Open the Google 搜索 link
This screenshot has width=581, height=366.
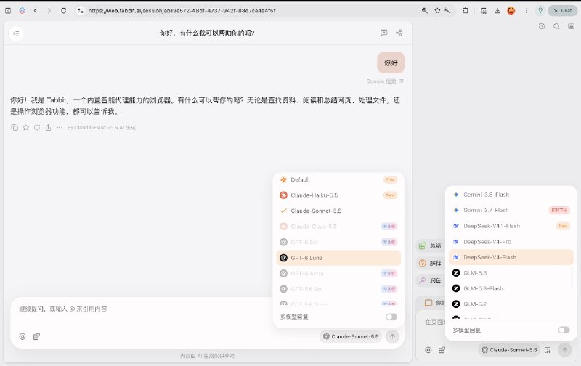point(385,81)
